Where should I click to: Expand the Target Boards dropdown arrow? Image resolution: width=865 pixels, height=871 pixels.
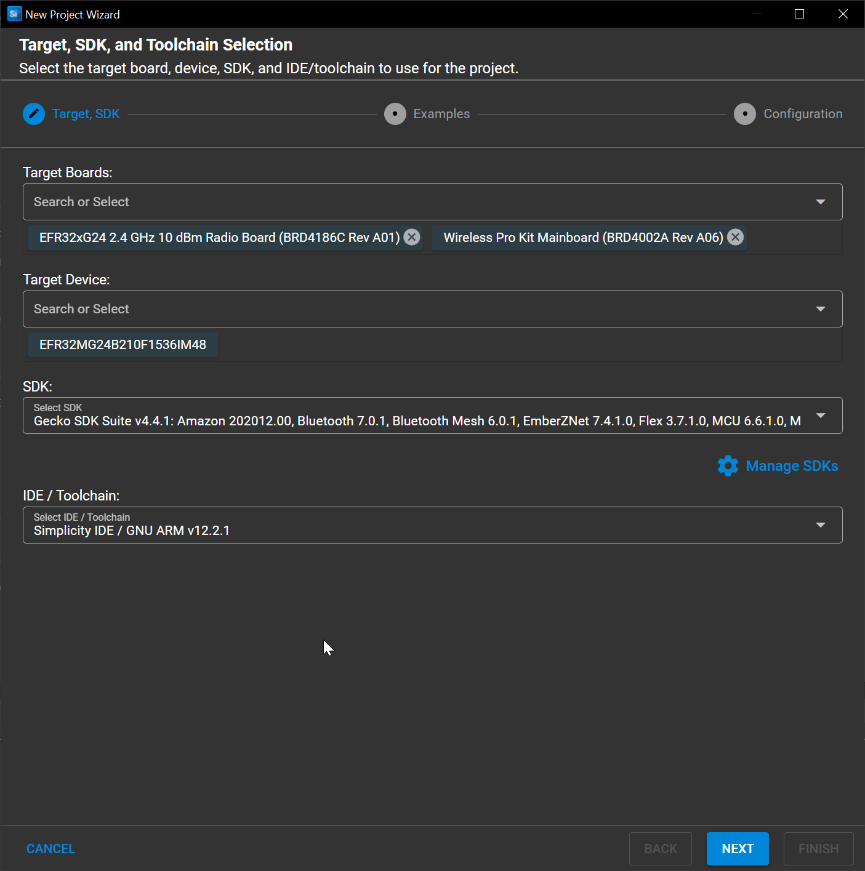point(821,202)
